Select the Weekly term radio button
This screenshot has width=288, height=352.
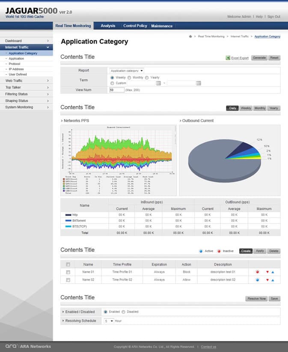112,77
